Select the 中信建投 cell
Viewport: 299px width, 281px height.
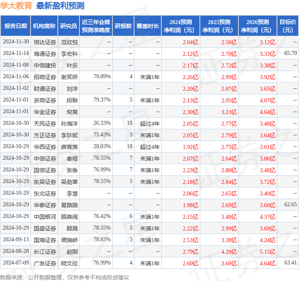(x=45, y=65)
